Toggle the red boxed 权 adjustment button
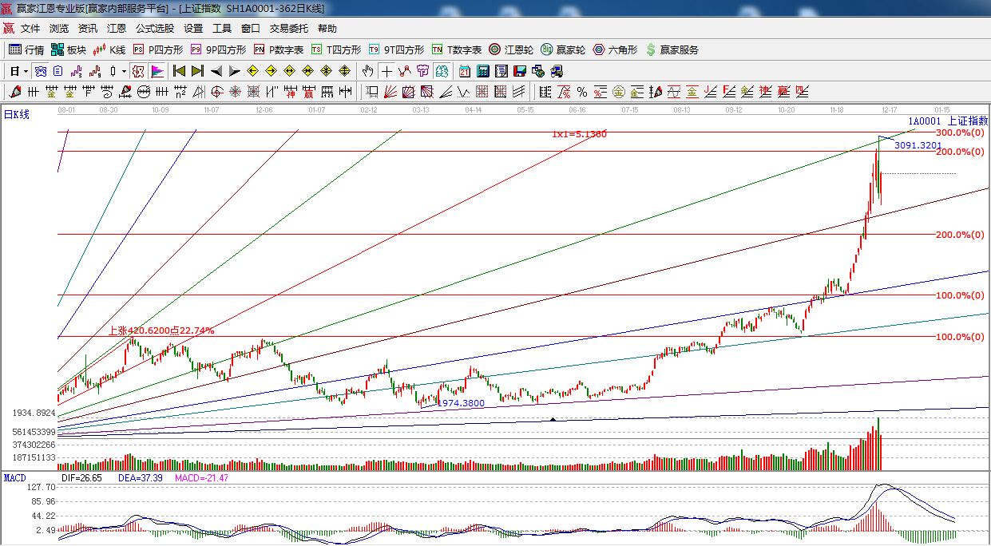 [x=138, y=71]
